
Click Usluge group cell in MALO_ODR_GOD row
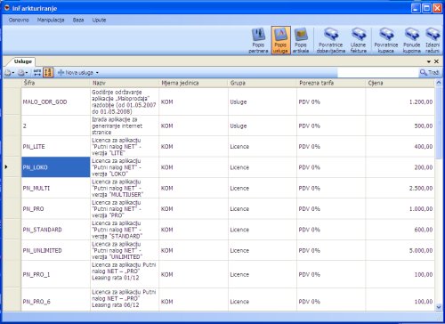click(x=262, y=101)
